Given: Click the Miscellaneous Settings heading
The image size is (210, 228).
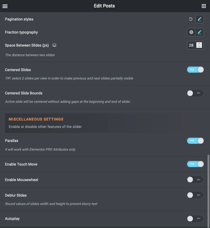Looking at the screenshot, I should [x=36, y=119].
